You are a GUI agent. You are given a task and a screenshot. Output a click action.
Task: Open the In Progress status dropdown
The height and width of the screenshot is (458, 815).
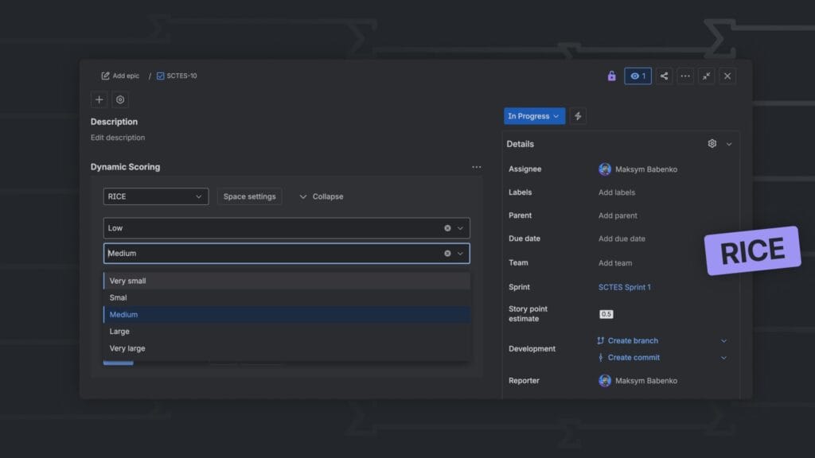[x=534, y=116]
